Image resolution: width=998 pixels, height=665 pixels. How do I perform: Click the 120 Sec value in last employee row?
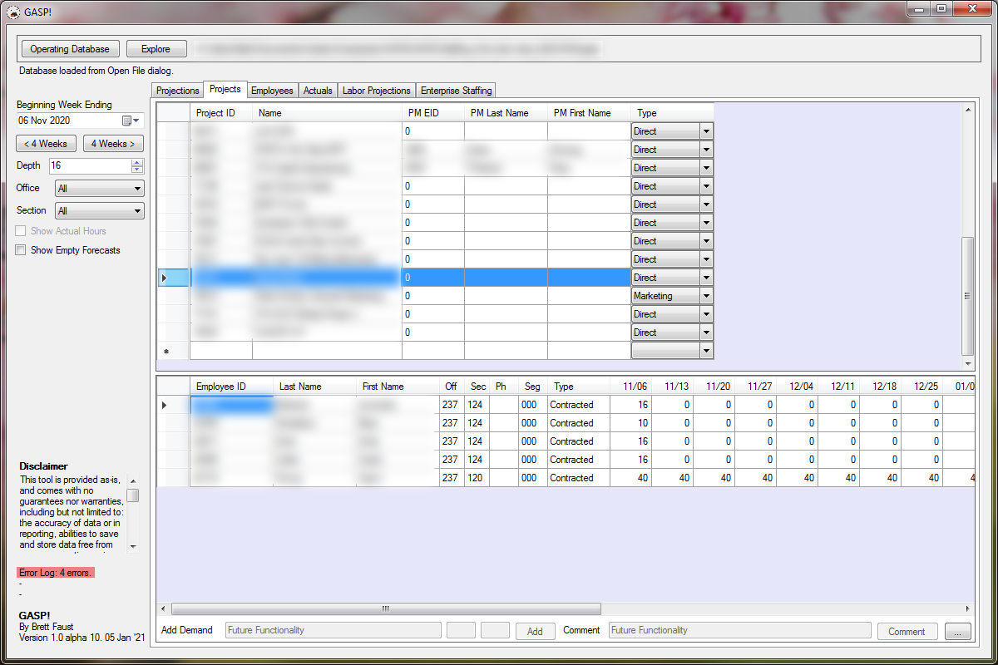pos(477,478)
